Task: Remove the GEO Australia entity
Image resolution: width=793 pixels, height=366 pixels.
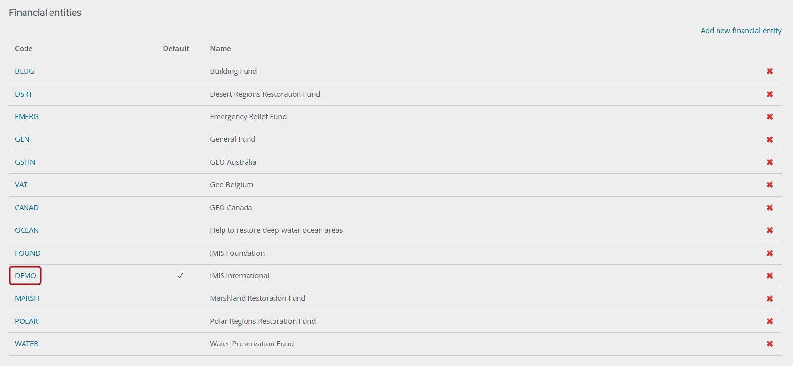Action: [x=769, y=162]
